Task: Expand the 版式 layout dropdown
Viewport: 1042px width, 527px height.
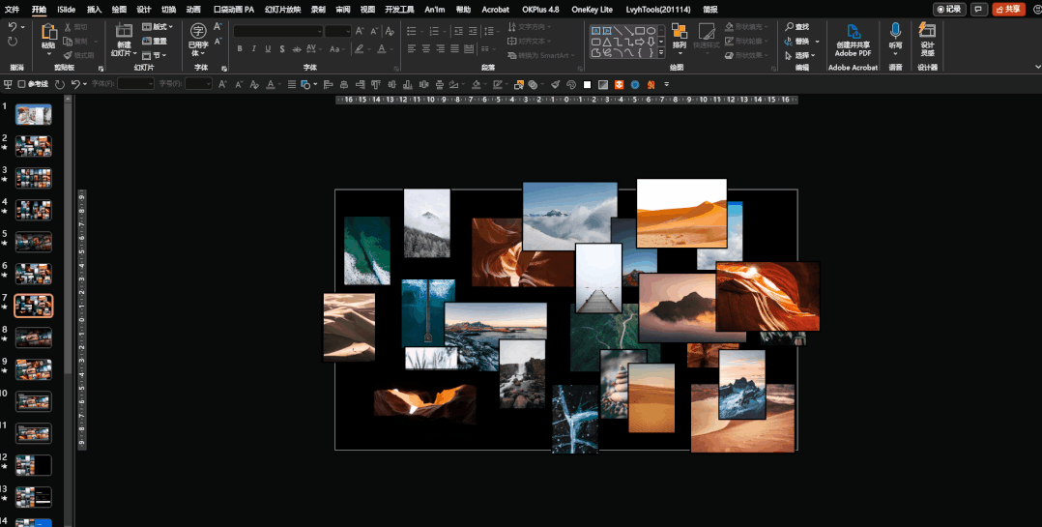Action: pos(158,26)
